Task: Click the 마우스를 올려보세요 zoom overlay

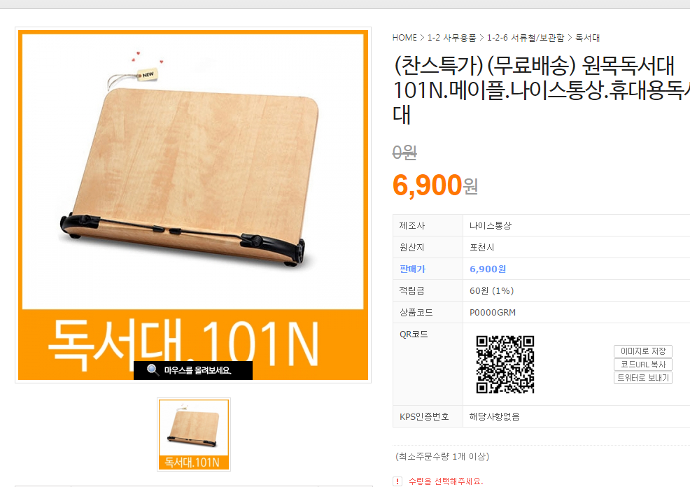Action: click(x=193, y=370)
